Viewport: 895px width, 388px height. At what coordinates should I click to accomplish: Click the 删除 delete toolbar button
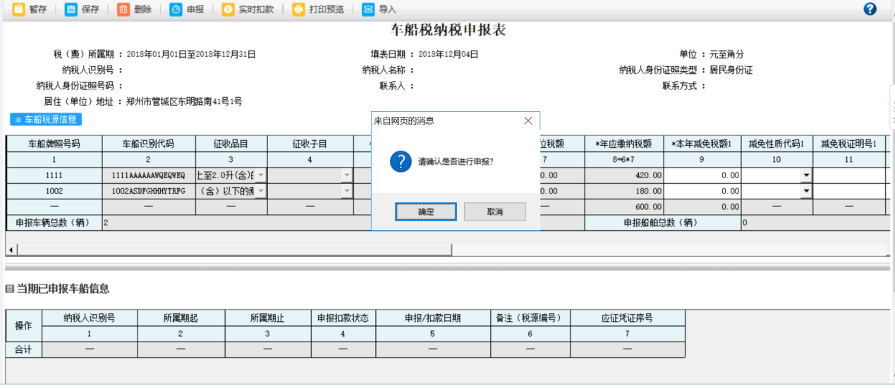tap(135, 9)
